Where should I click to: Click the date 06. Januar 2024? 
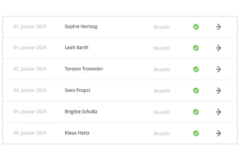[30, 133]
